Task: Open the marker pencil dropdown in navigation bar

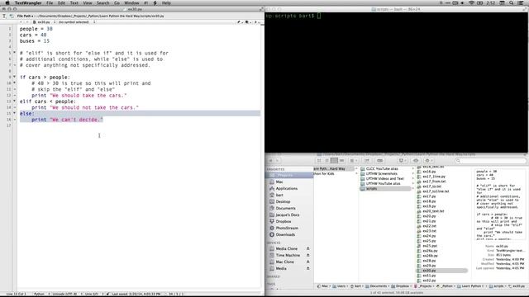Action: click(239, 22)
